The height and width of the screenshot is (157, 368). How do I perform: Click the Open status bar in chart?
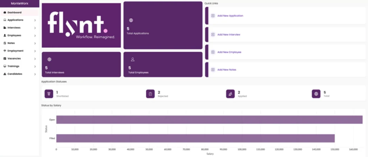[x=209, y=120]
